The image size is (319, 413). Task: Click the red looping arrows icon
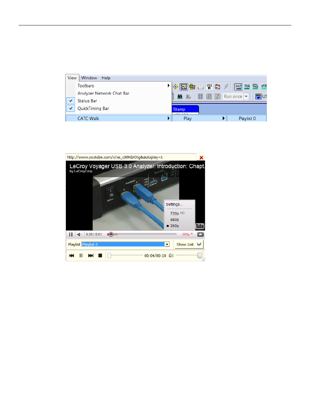coord(218,87)
